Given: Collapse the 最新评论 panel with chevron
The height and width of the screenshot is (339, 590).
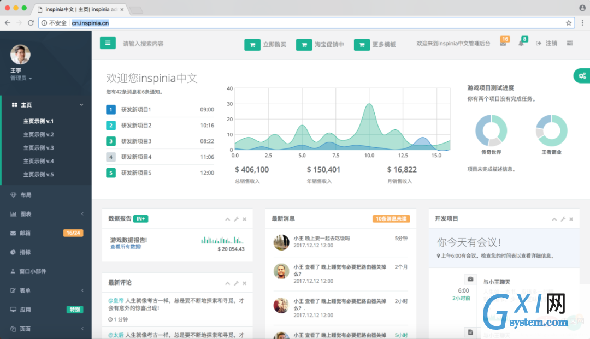Looking at the screenshot, I should pos(228,283).
